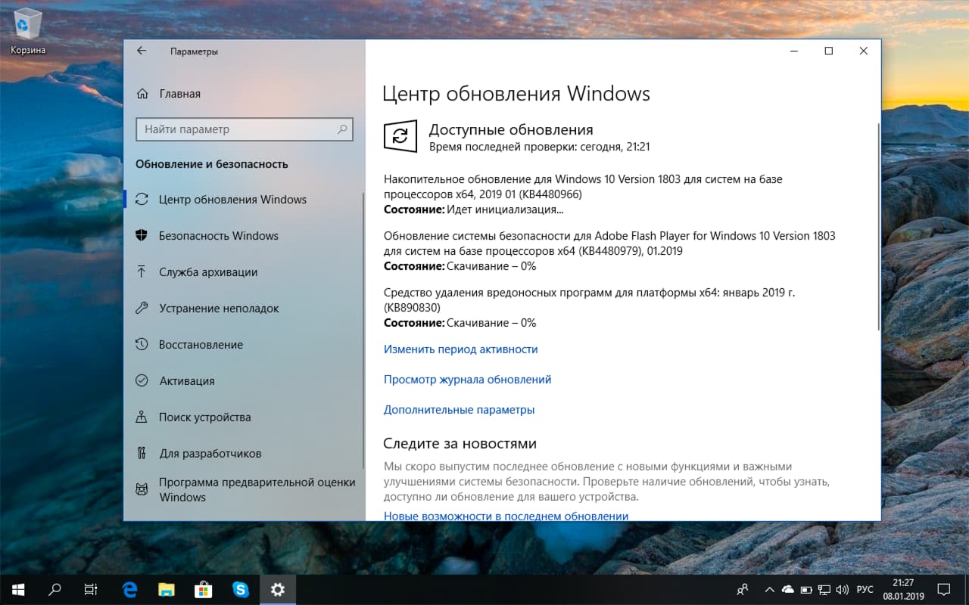Click the Найти параметр search field
969x605 pixels.
pyautogui.click(x=245, y=129)
